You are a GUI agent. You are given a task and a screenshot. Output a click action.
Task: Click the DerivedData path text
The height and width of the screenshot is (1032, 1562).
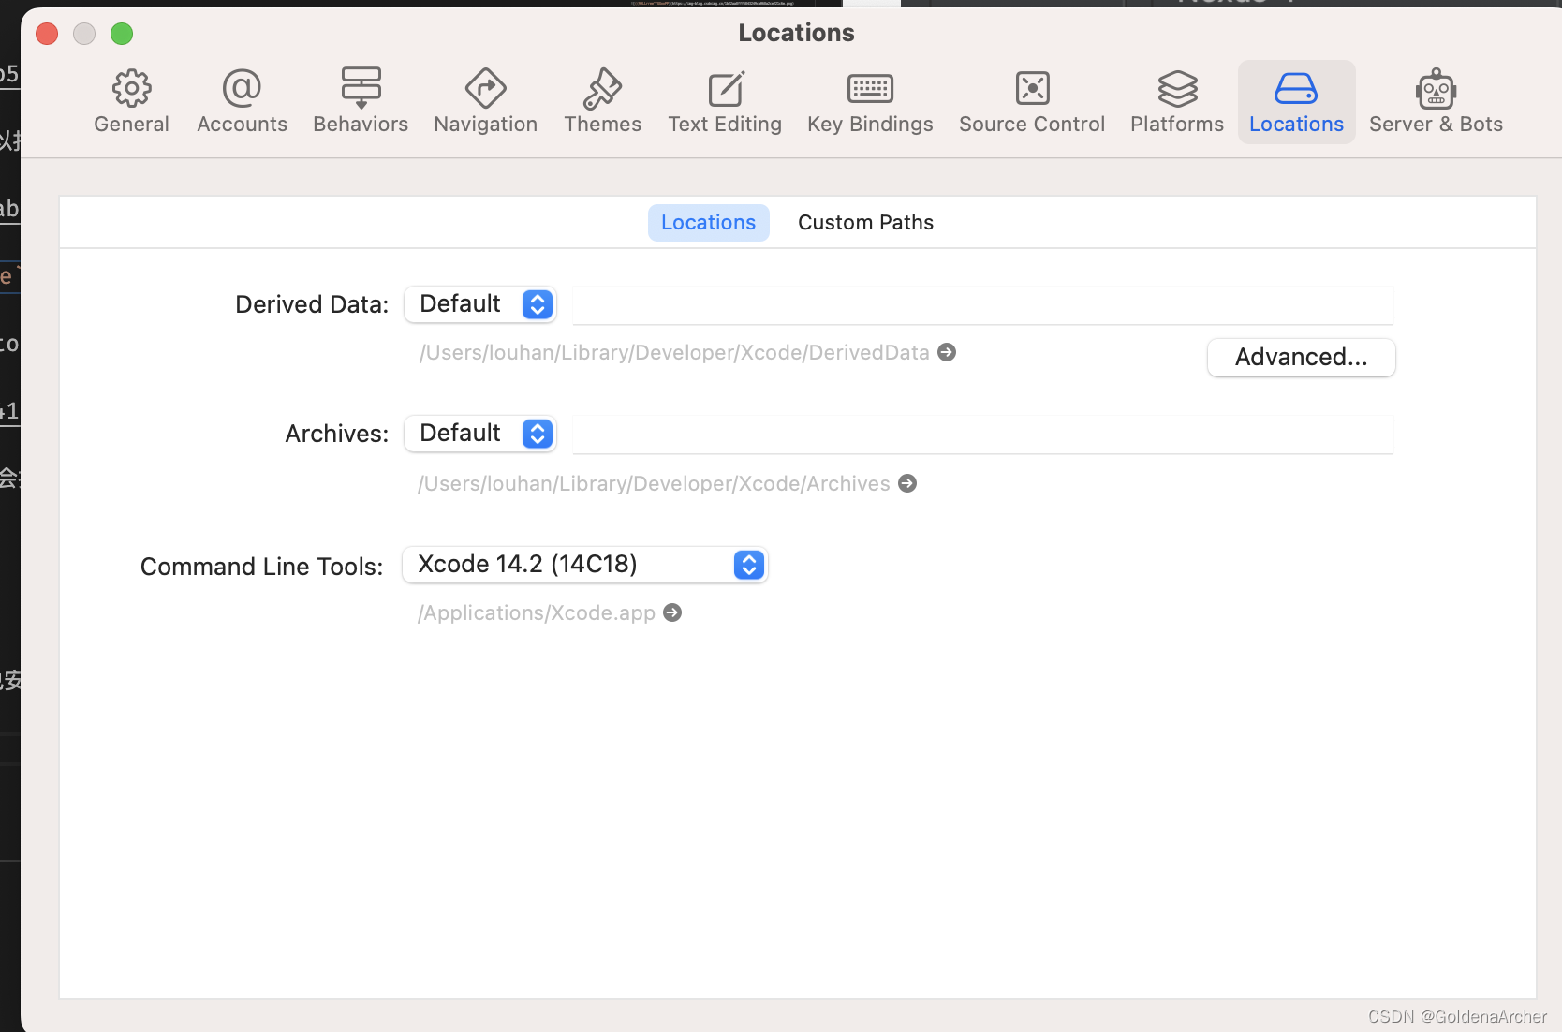[x=674, y=352]
